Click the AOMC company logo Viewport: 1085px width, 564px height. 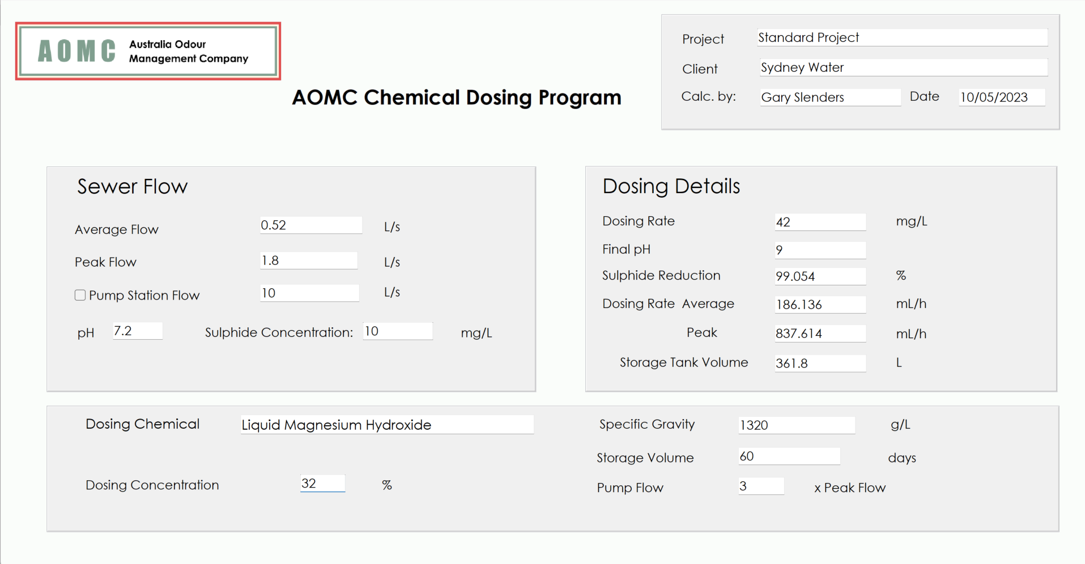pyautogui.click(x=147, y=50)
